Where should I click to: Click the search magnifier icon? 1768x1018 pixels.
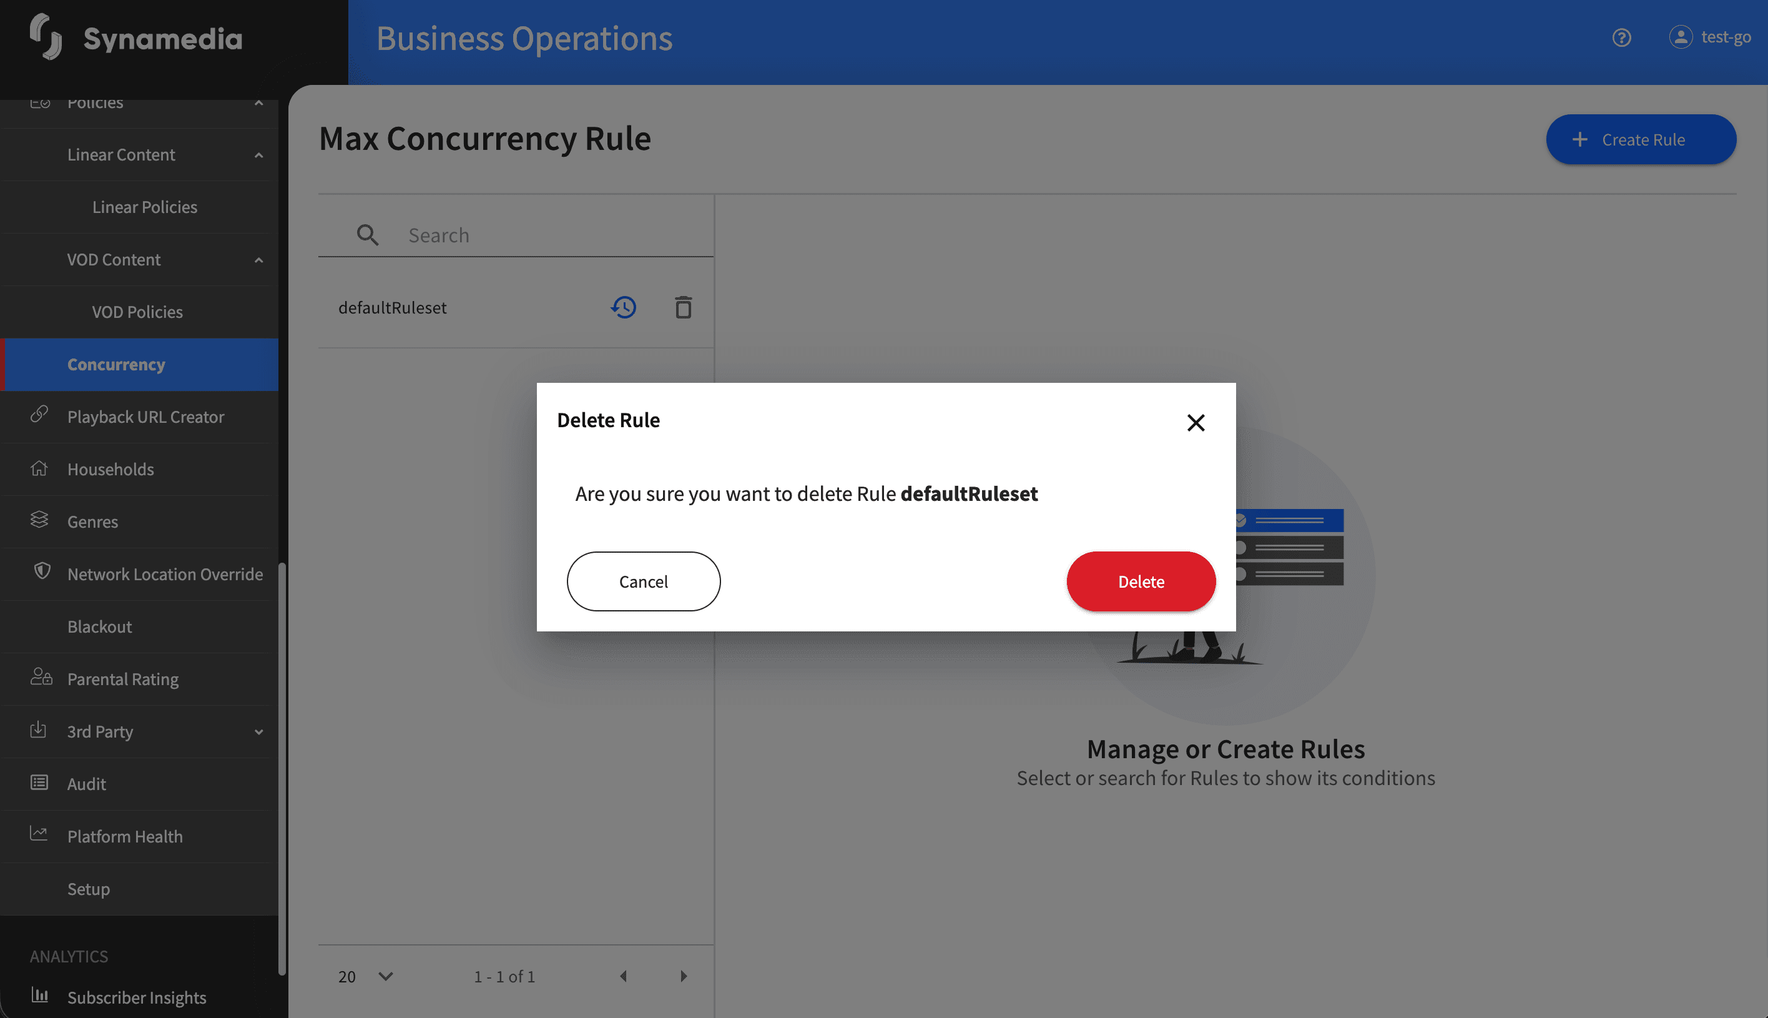(x=368, y=235)
